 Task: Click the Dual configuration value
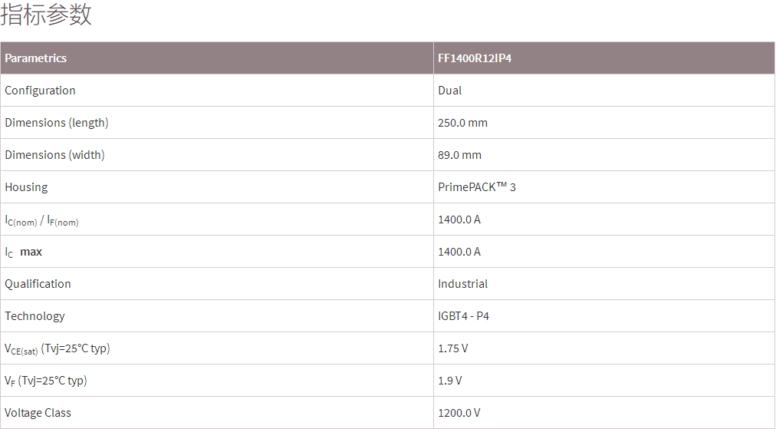point(450,91)
